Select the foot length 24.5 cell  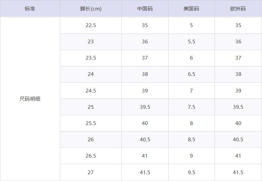pos(91,90)
